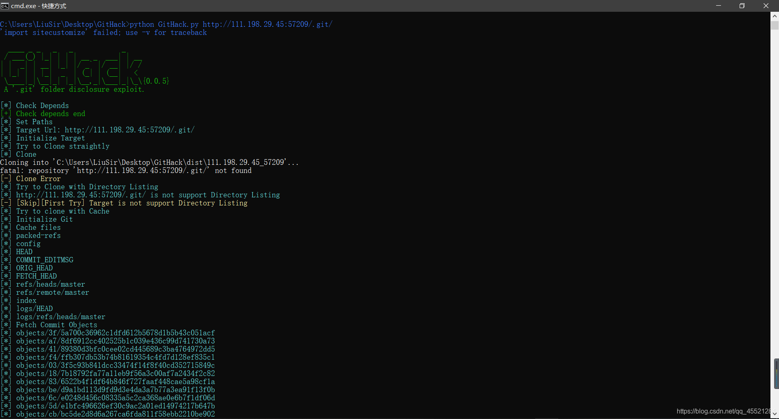Click the python GitHack.py command line

coord(166,24)
